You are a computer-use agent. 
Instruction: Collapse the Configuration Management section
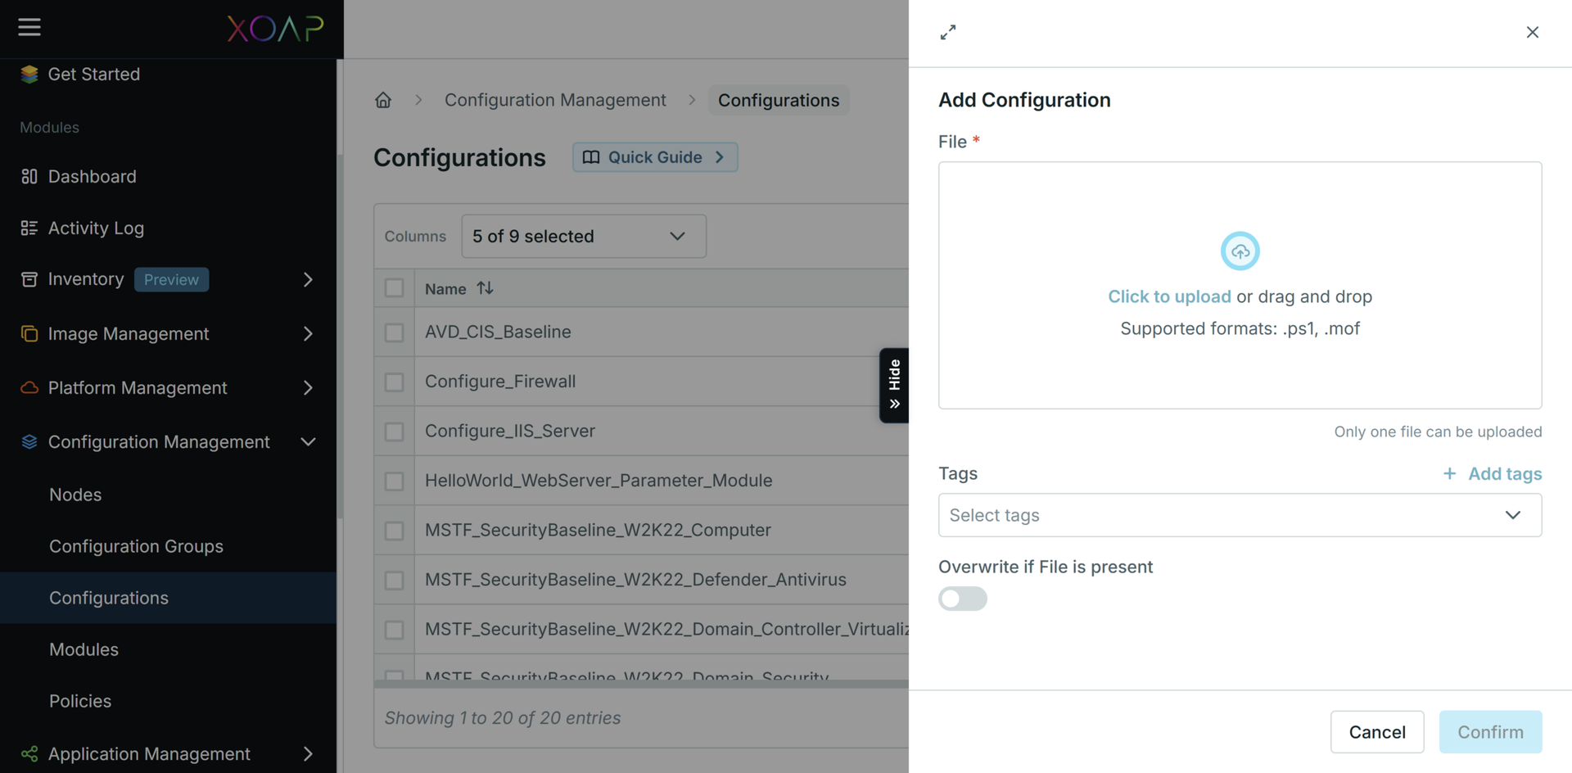[308, 441]
